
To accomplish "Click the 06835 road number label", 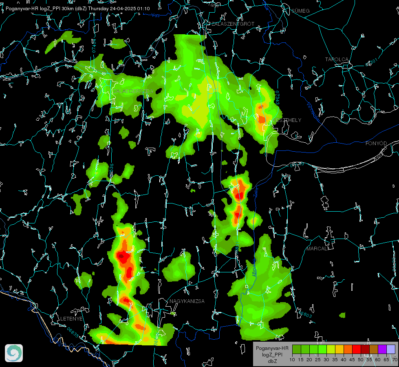I will [x=73, y=332].
